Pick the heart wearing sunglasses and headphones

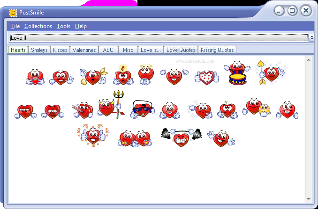(143, 109)
